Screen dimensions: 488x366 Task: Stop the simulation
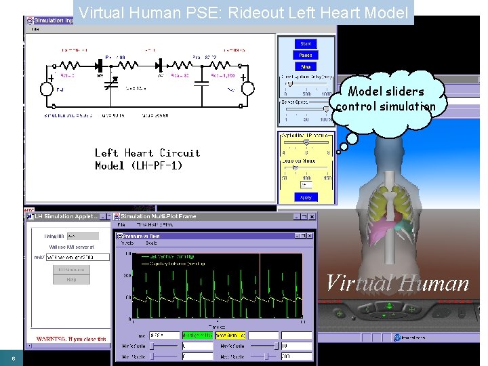coord(305,66)
